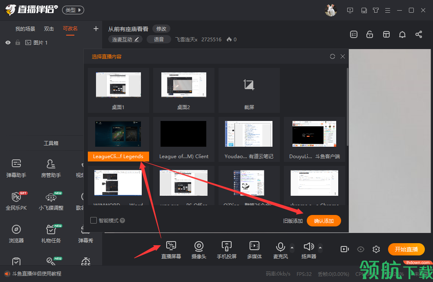
Task: Open 手机投屏 phone casting
Action: pos(226,250)
